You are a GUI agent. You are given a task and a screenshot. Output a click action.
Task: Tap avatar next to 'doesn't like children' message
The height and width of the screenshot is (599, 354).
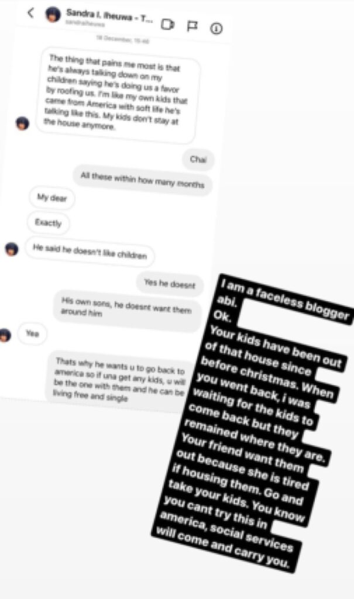[12, 249]
